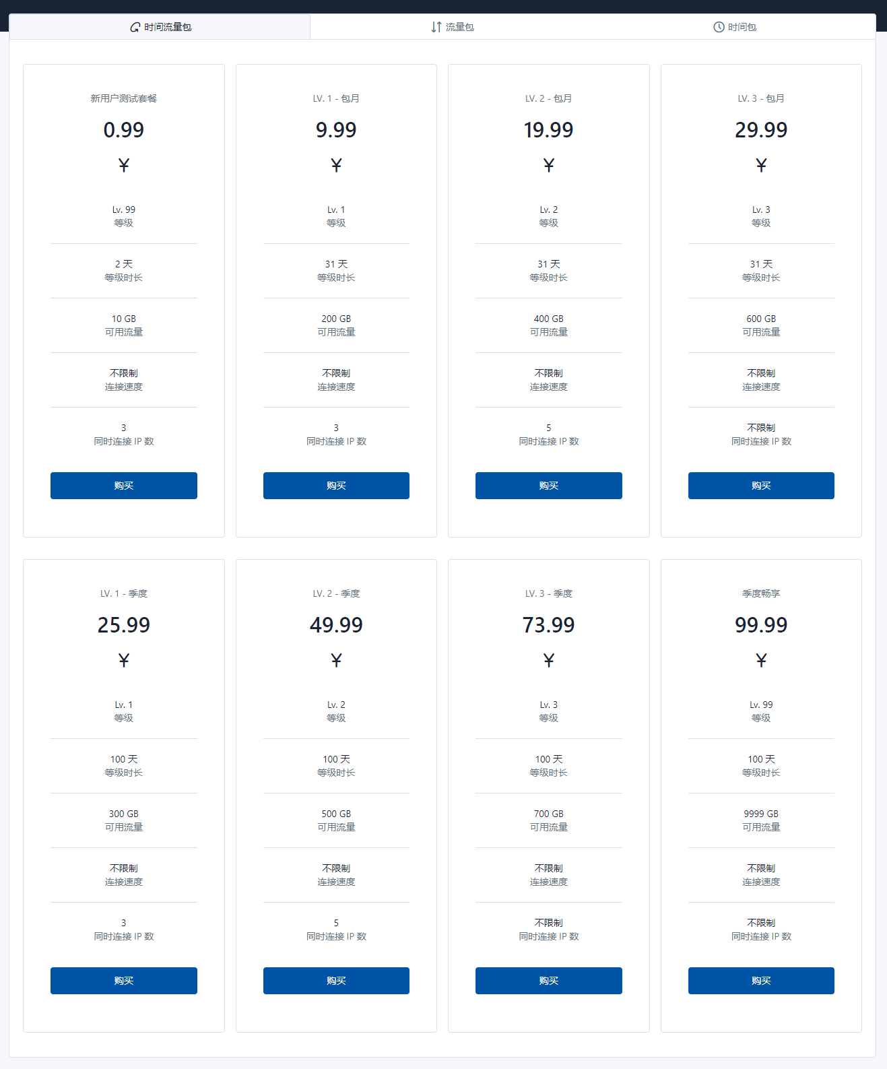This screenshot has height=1069, width=887.
Task: Buy the LV. 1 包月 9.99 plan
Action: click(336, 486)
